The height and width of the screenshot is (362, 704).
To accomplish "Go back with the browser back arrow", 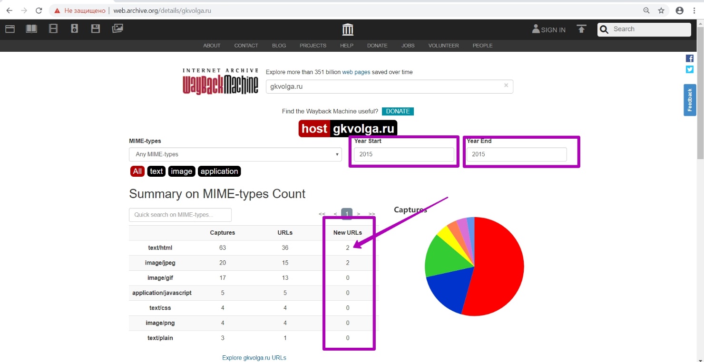I will pos(9,10).
